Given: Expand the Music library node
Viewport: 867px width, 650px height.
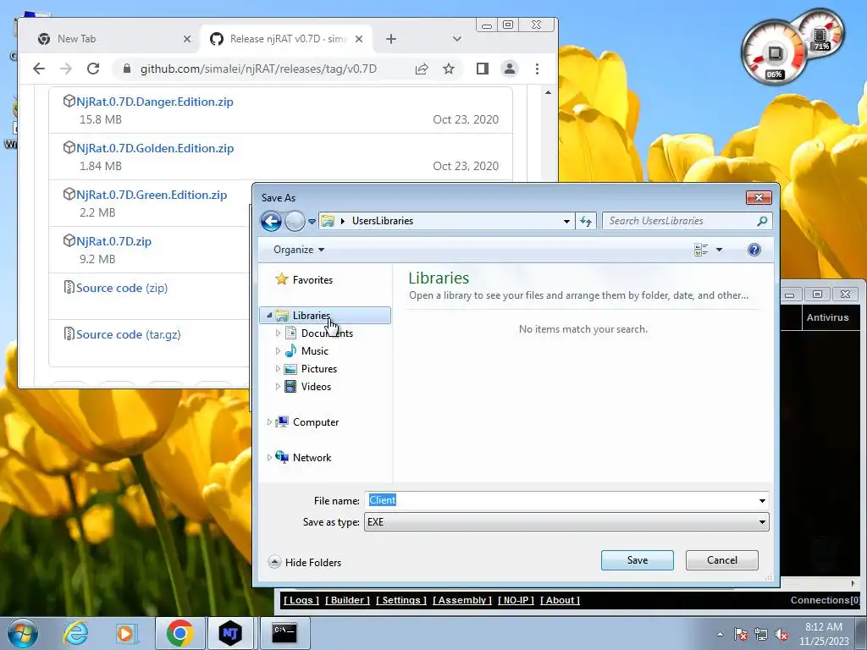Looking at the screenshot, I should click(x=278, y=351).
